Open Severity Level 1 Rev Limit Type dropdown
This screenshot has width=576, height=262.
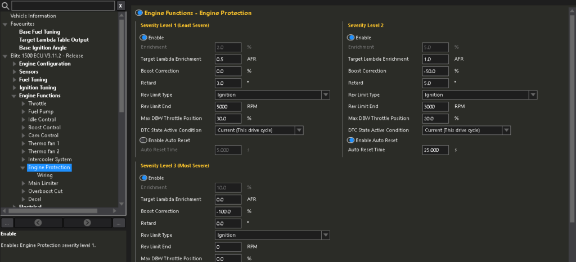pos(325,95)
